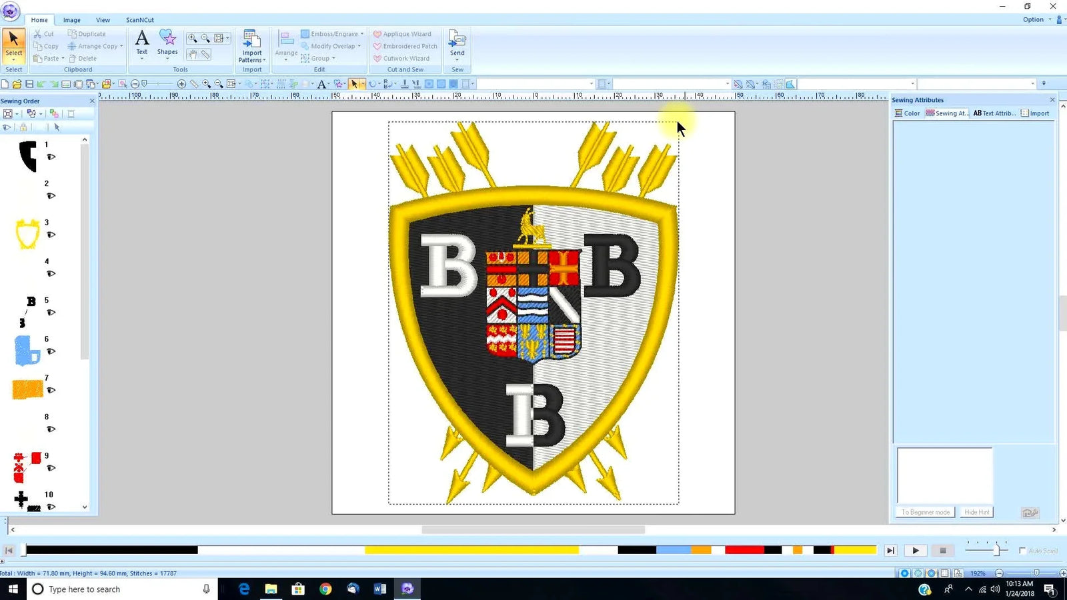Click the To Beginner mode button

[x=926, y=512]
